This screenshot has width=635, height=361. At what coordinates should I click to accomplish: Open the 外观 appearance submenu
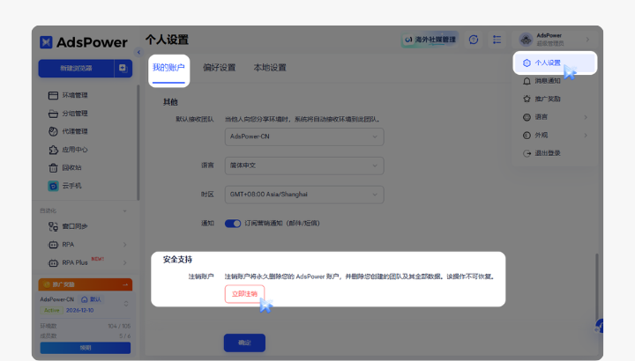(555, 135)
